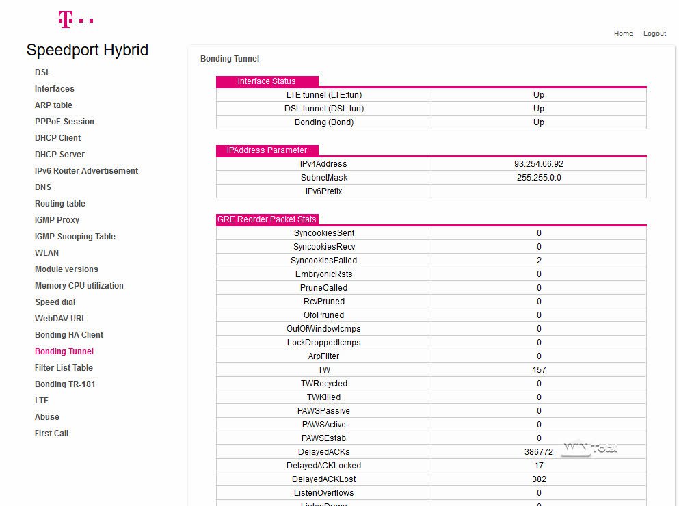Open the DSL menu entry
The height and width of the screenshot is (506, 679).
pyautogui.click(x=42, y=72)
